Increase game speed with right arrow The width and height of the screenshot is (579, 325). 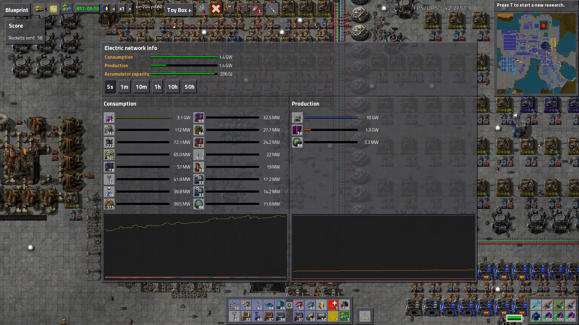[x=130, y=9]
